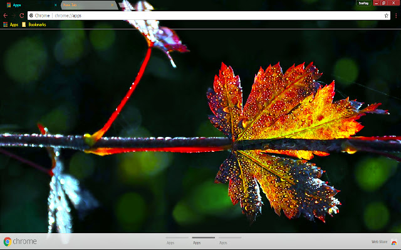Screen dimensions: 401x250
Task: Click the chrome logo in the footer
Action: (x=20, y=241)
